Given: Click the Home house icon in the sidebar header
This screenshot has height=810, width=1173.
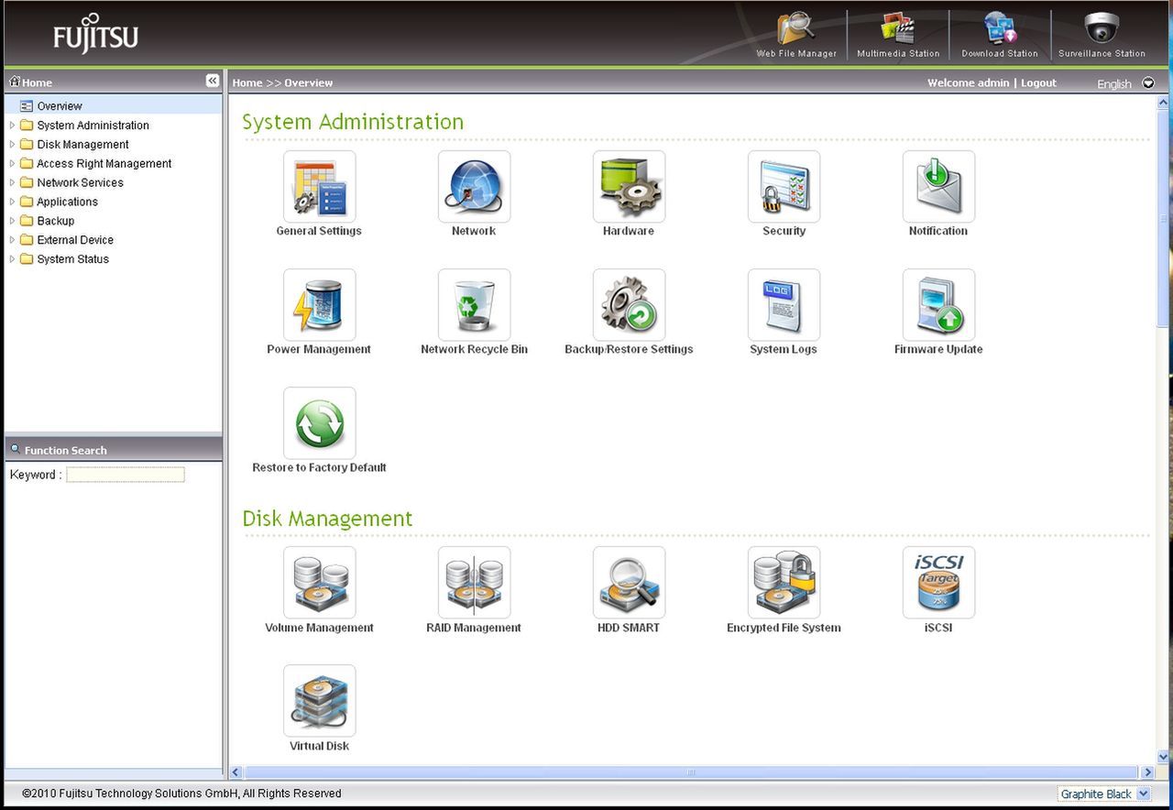Looking at the screenshot, I should coord(15,82).
